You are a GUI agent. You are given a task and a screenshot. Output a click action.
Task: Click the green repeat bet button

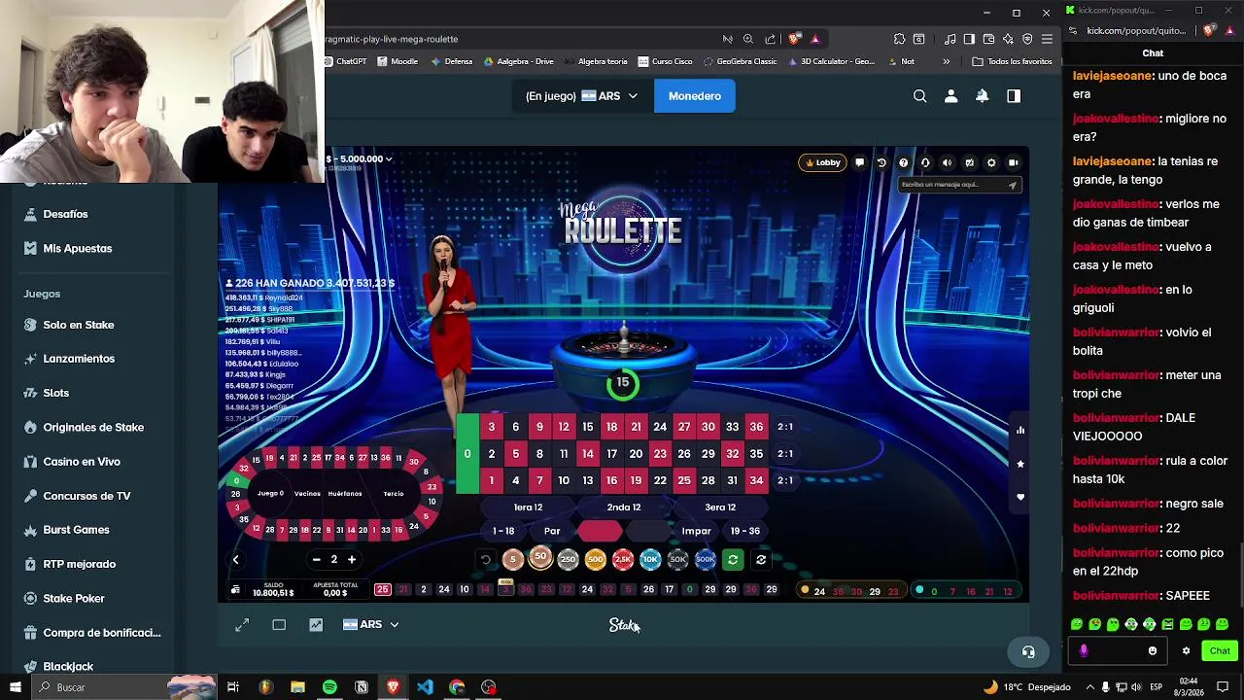point(733,560)
